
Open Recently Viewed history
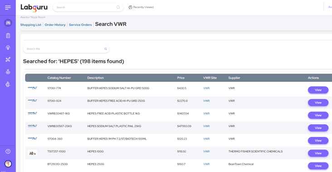[141, 7]
